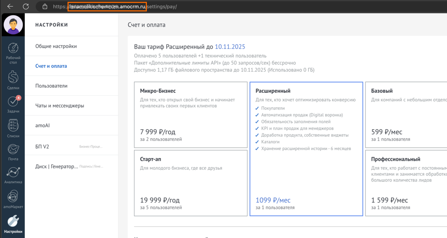Open the amoAI settings section
Image resolution: width=447 pixels, height=238 pixels.
pos(43,125)
